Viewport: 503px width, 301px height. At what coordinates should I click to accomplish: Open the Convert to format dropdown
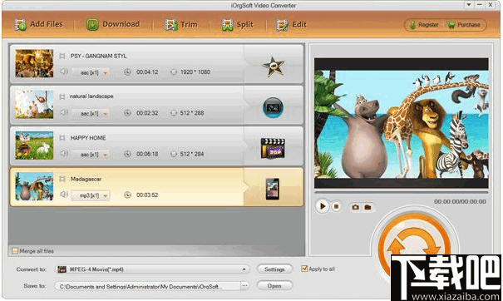click(x=152, y=269)
